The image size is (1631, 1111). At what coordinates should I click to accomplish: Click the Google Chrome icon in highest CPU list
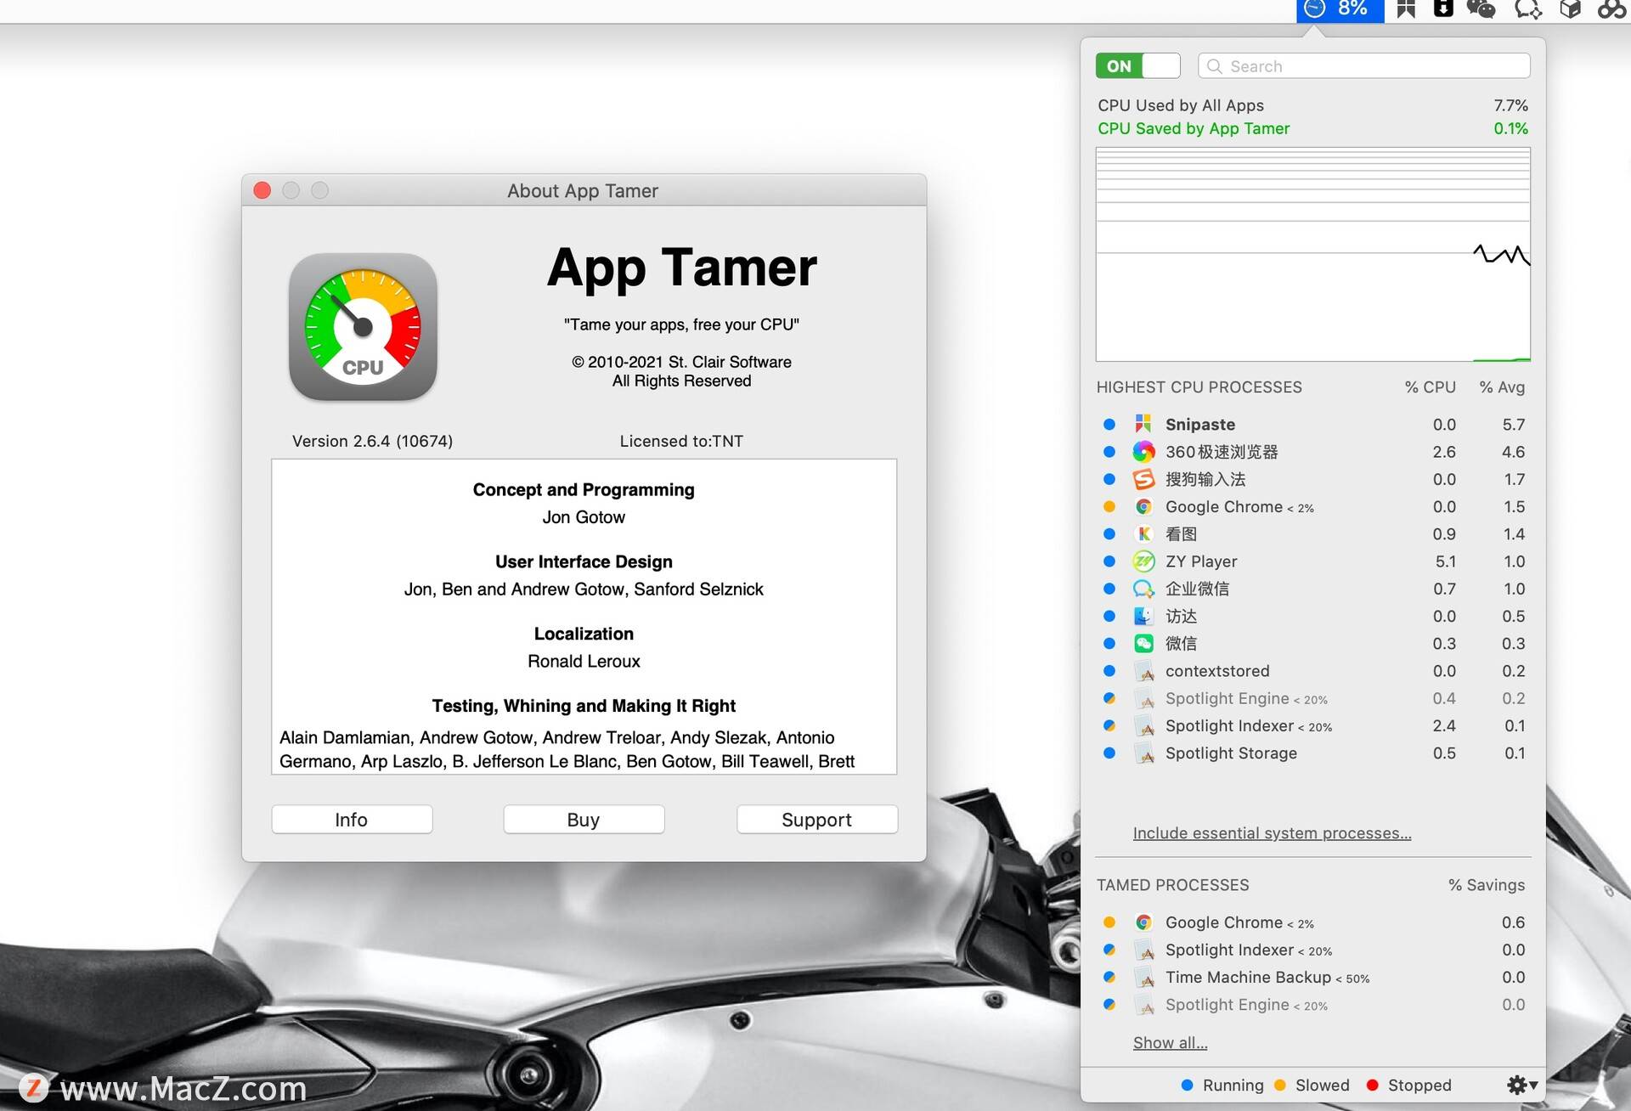1143,506
